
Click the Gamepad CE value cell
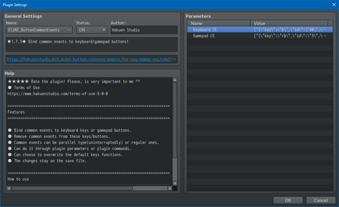click(x=291, y=36)
